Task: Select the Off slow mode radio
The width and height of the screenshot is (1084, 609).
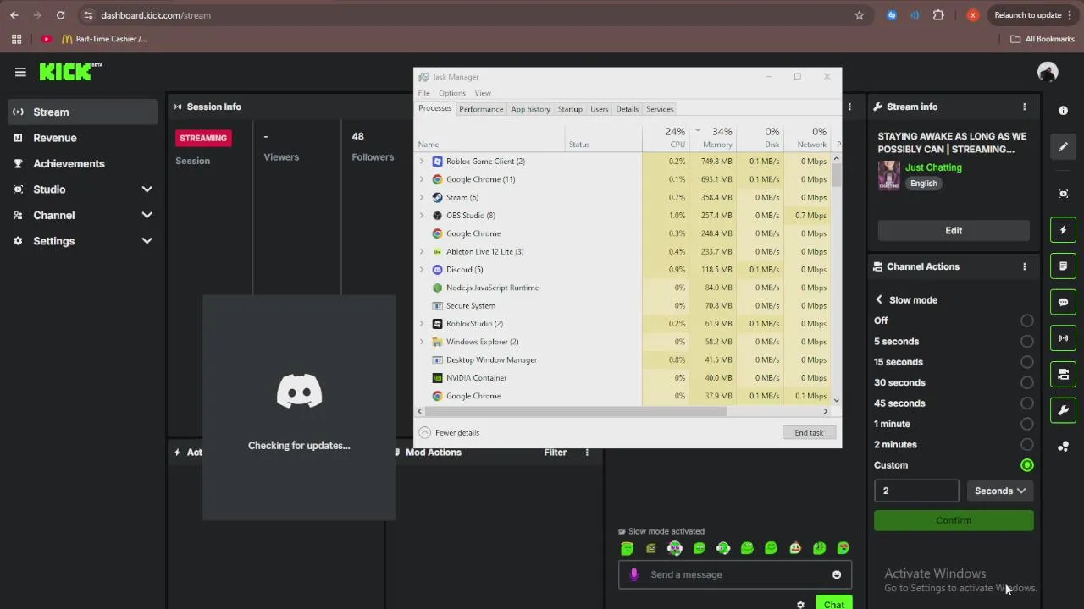Action: click(1027, 321)
